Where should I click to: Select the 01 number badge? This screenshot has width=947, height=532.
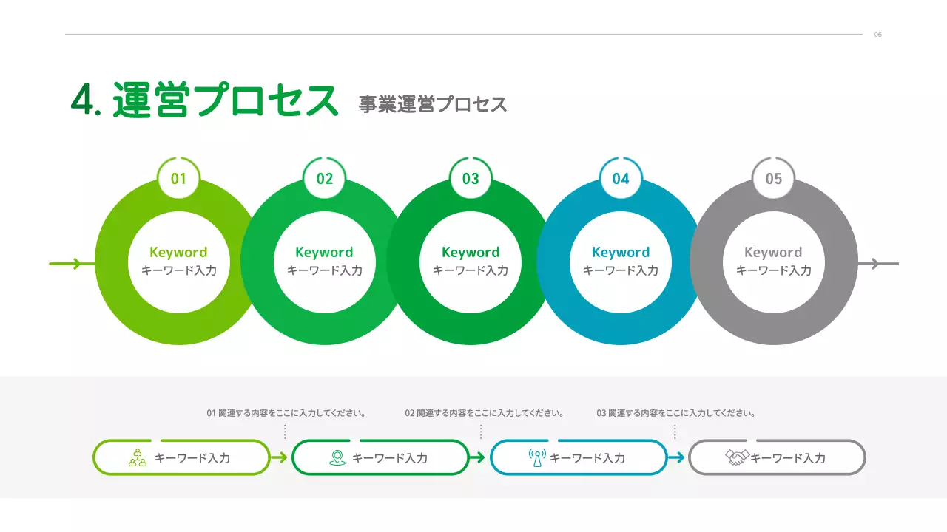178,179
